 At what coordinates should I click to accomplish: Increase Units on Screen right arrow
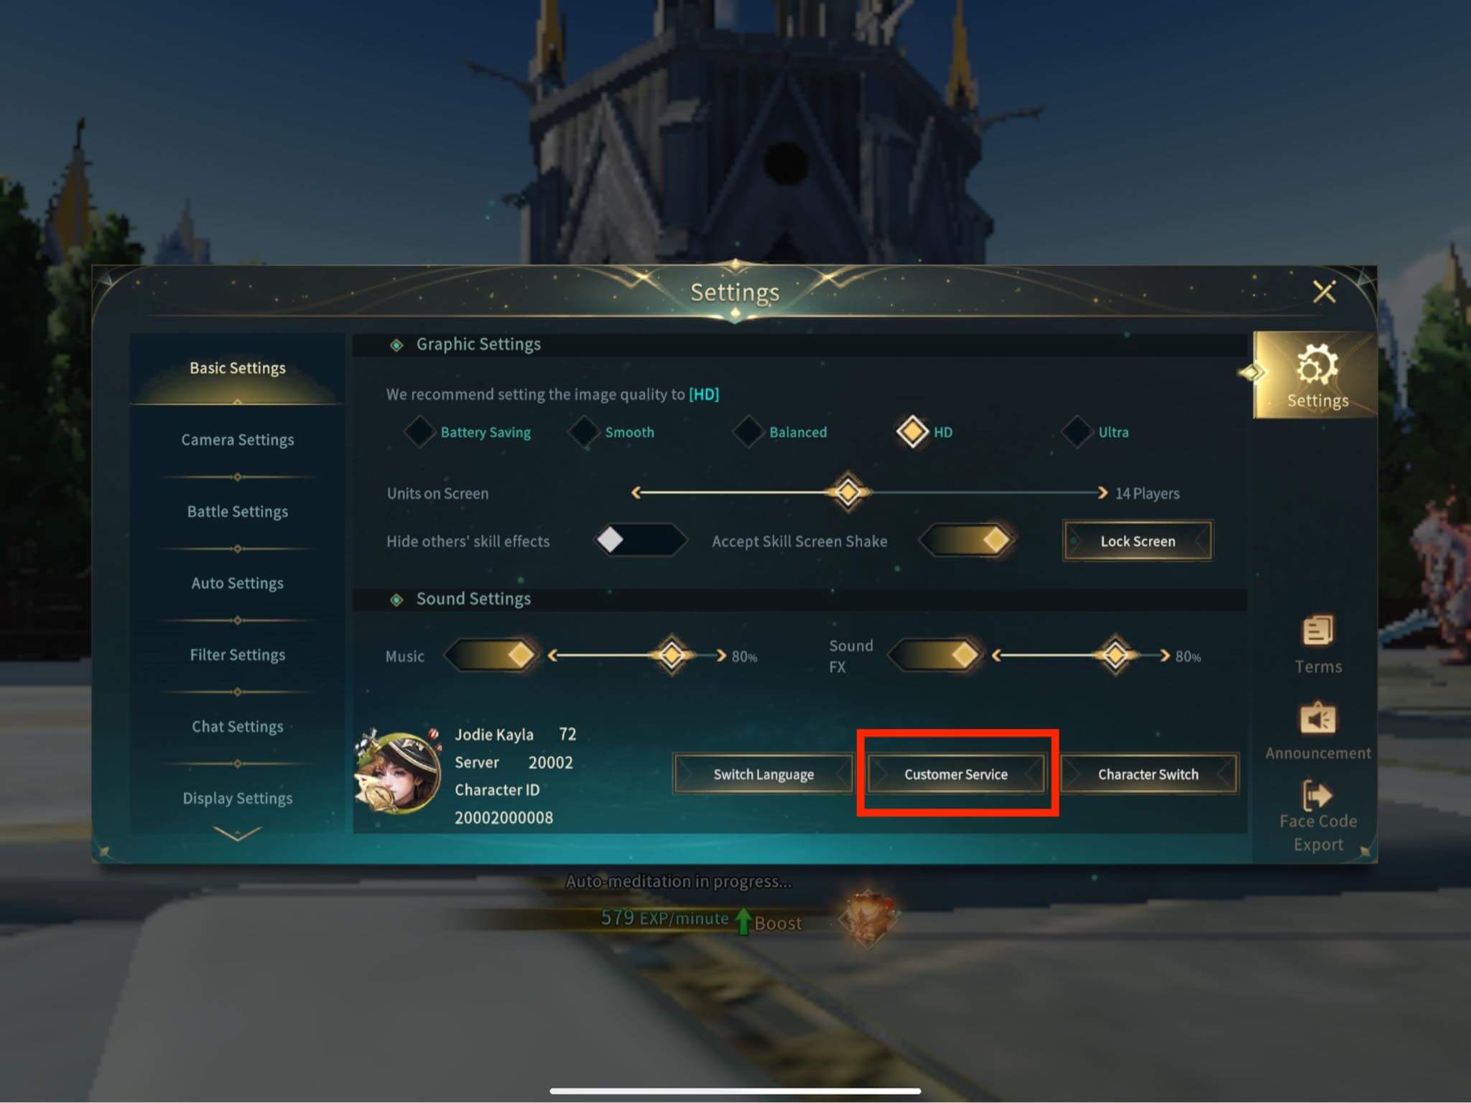1103,493
